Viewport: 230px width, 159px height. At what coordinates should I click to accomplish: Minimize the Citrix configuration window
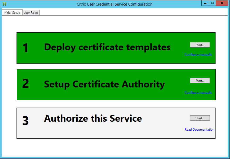(205, 3)
